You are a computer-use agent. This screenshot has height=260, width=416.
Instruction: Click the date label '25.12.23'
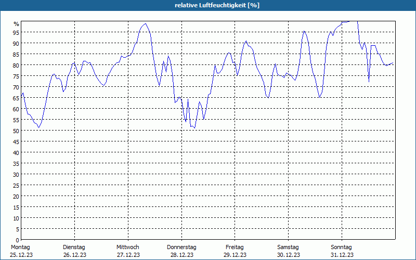tap(21, 255)
